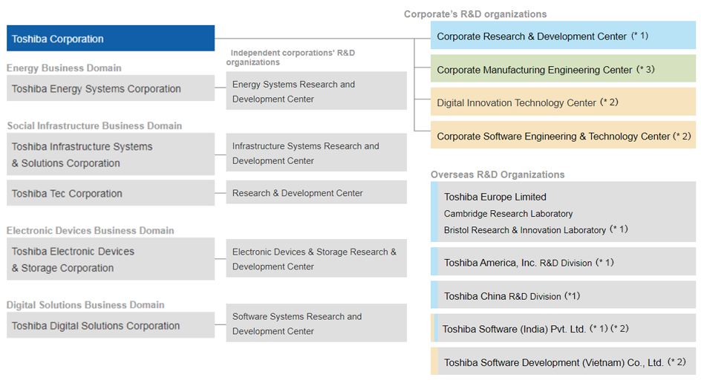Select Toshiba China R&D Division
The image size is (701, 386).
tap(564, 295)
